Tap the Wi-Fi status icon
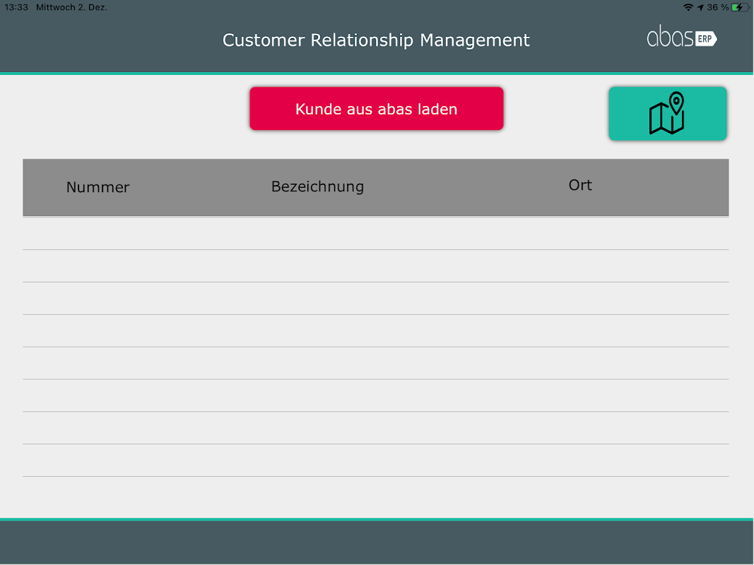The width and height of the screenshot is (754, 565). [x=688, y=7]
